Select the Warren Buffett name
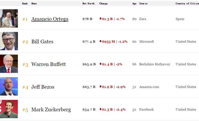Image resolution: width=199 pixels, height=121 pixels. pyautogui.click(x=49, y=64)
